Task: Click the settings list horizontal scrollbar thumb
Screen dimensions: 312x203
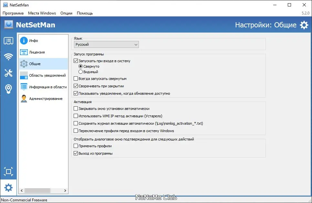Action: [37, 190]
